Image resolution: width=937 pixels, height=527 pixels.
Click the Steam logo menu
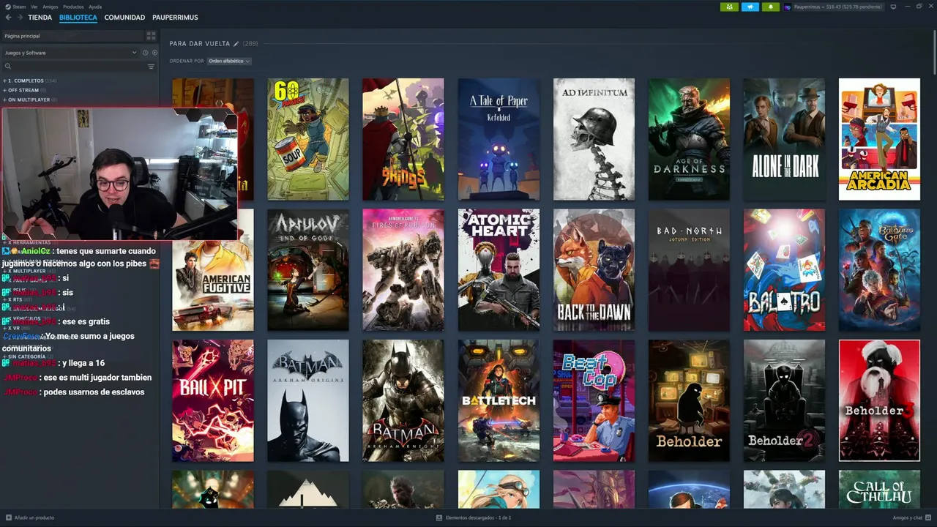point(15,7)
